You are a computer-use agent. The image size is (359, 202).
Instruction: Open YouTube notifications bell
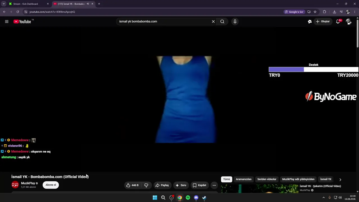click(x=338, y=21)
